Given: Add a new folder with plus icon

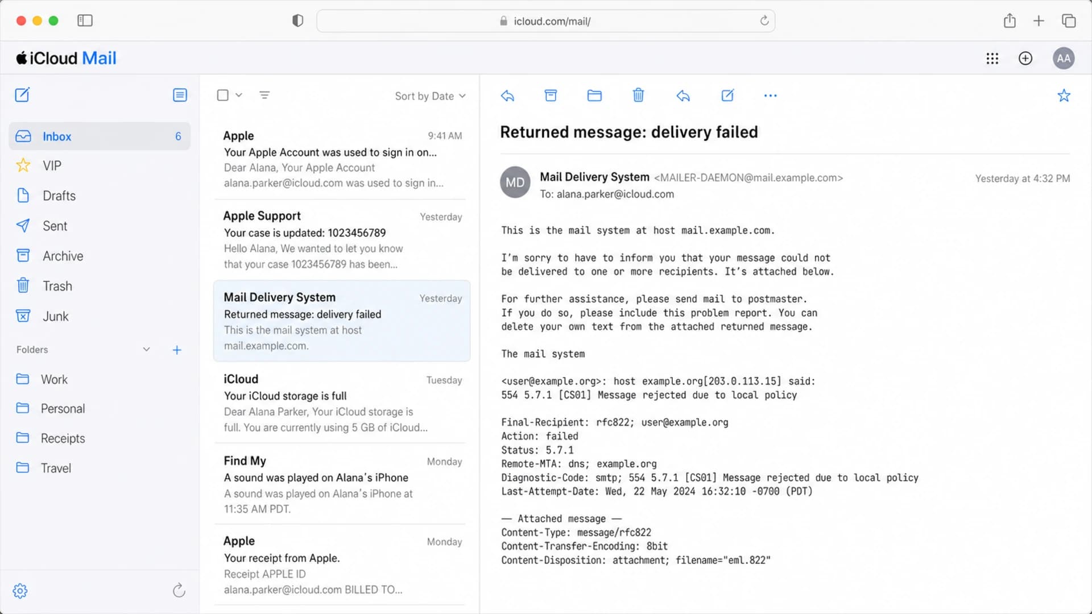Looking at the screenshot, I should pyautogui.click(x=177, y=350).
